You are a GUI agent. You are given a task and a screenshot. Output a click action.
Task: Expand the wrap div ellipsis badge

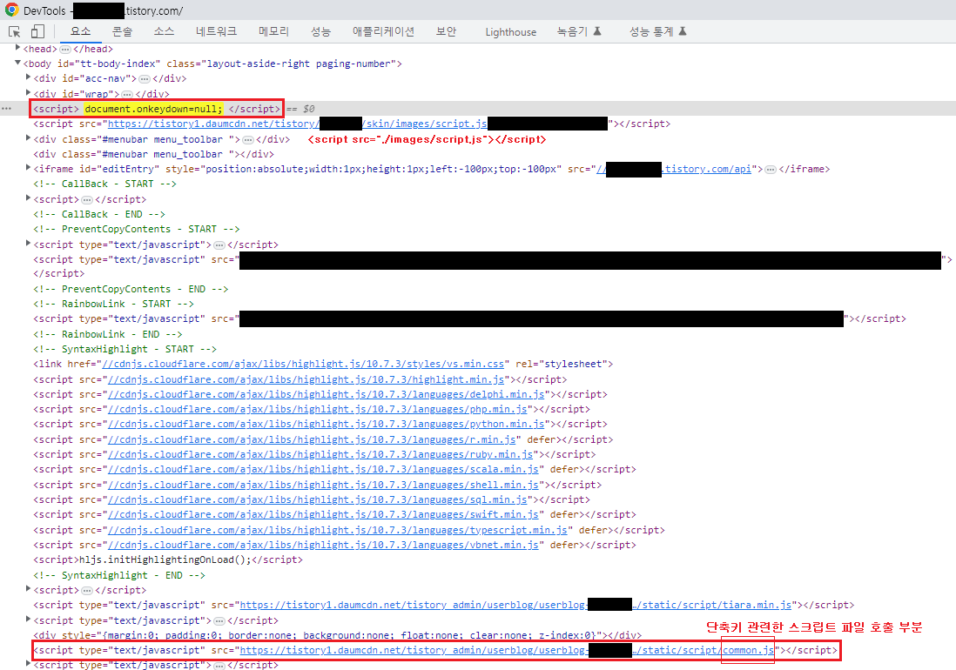pyautogui.click(x=127, y=94)
